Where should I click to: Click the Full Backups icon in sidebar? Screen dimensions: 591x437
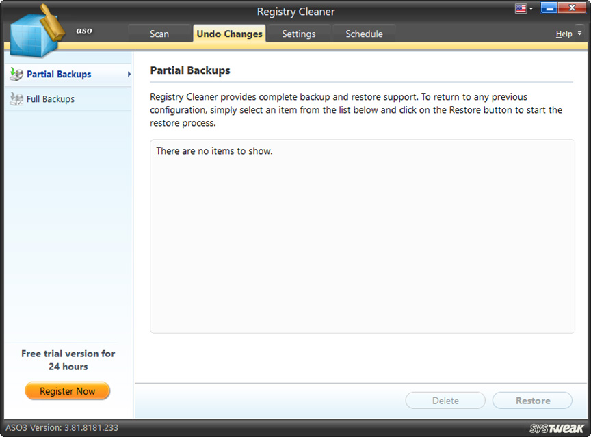[16, 98]
